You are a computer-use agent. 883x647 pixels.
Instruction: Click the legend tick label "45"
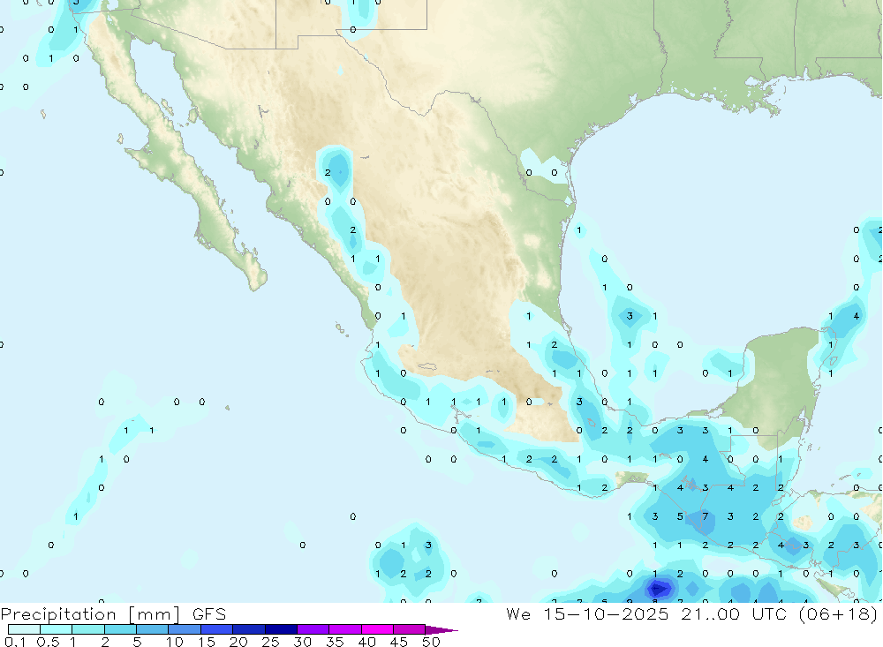[x=399, y=642]
